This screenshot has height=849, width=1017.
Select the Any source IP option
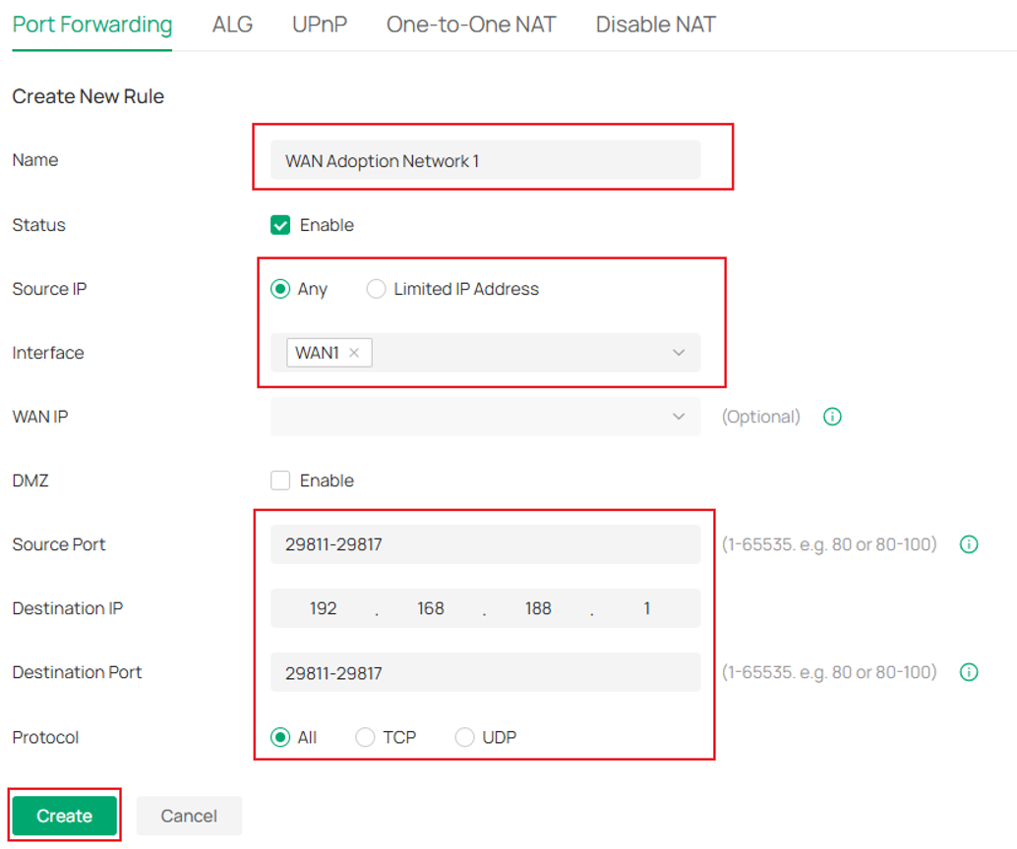point(280,288)
